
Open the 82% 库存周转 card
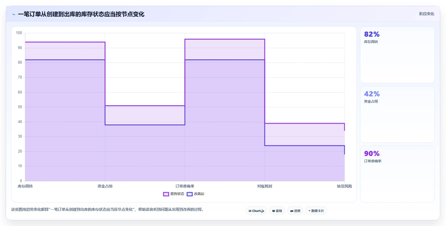click(x=397, y=55)
